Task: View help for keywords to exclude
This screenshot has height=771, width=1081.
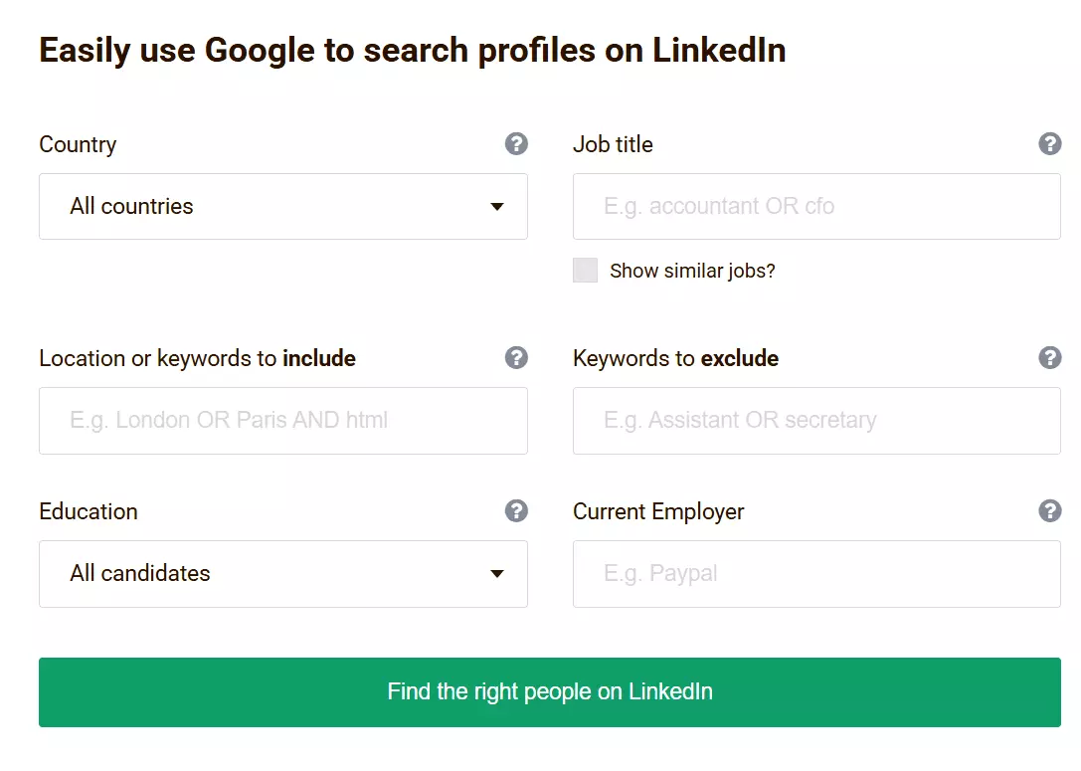Action: 1050,358
